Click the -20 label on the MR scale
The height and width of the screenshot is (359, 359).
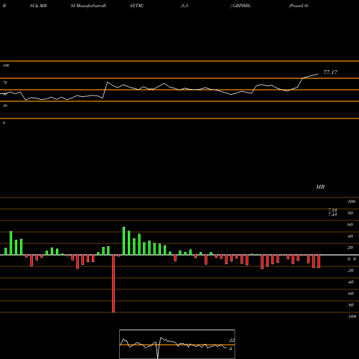coord(350,271)
